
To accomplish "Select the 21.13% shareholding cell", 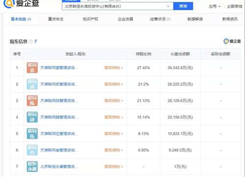I will (x=144, y=100).
